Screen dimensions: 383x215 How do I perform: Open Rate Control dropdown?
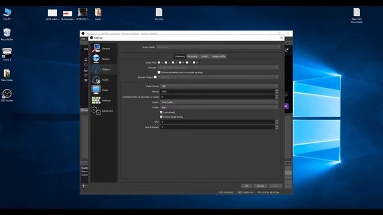click(x=219, y=86)
